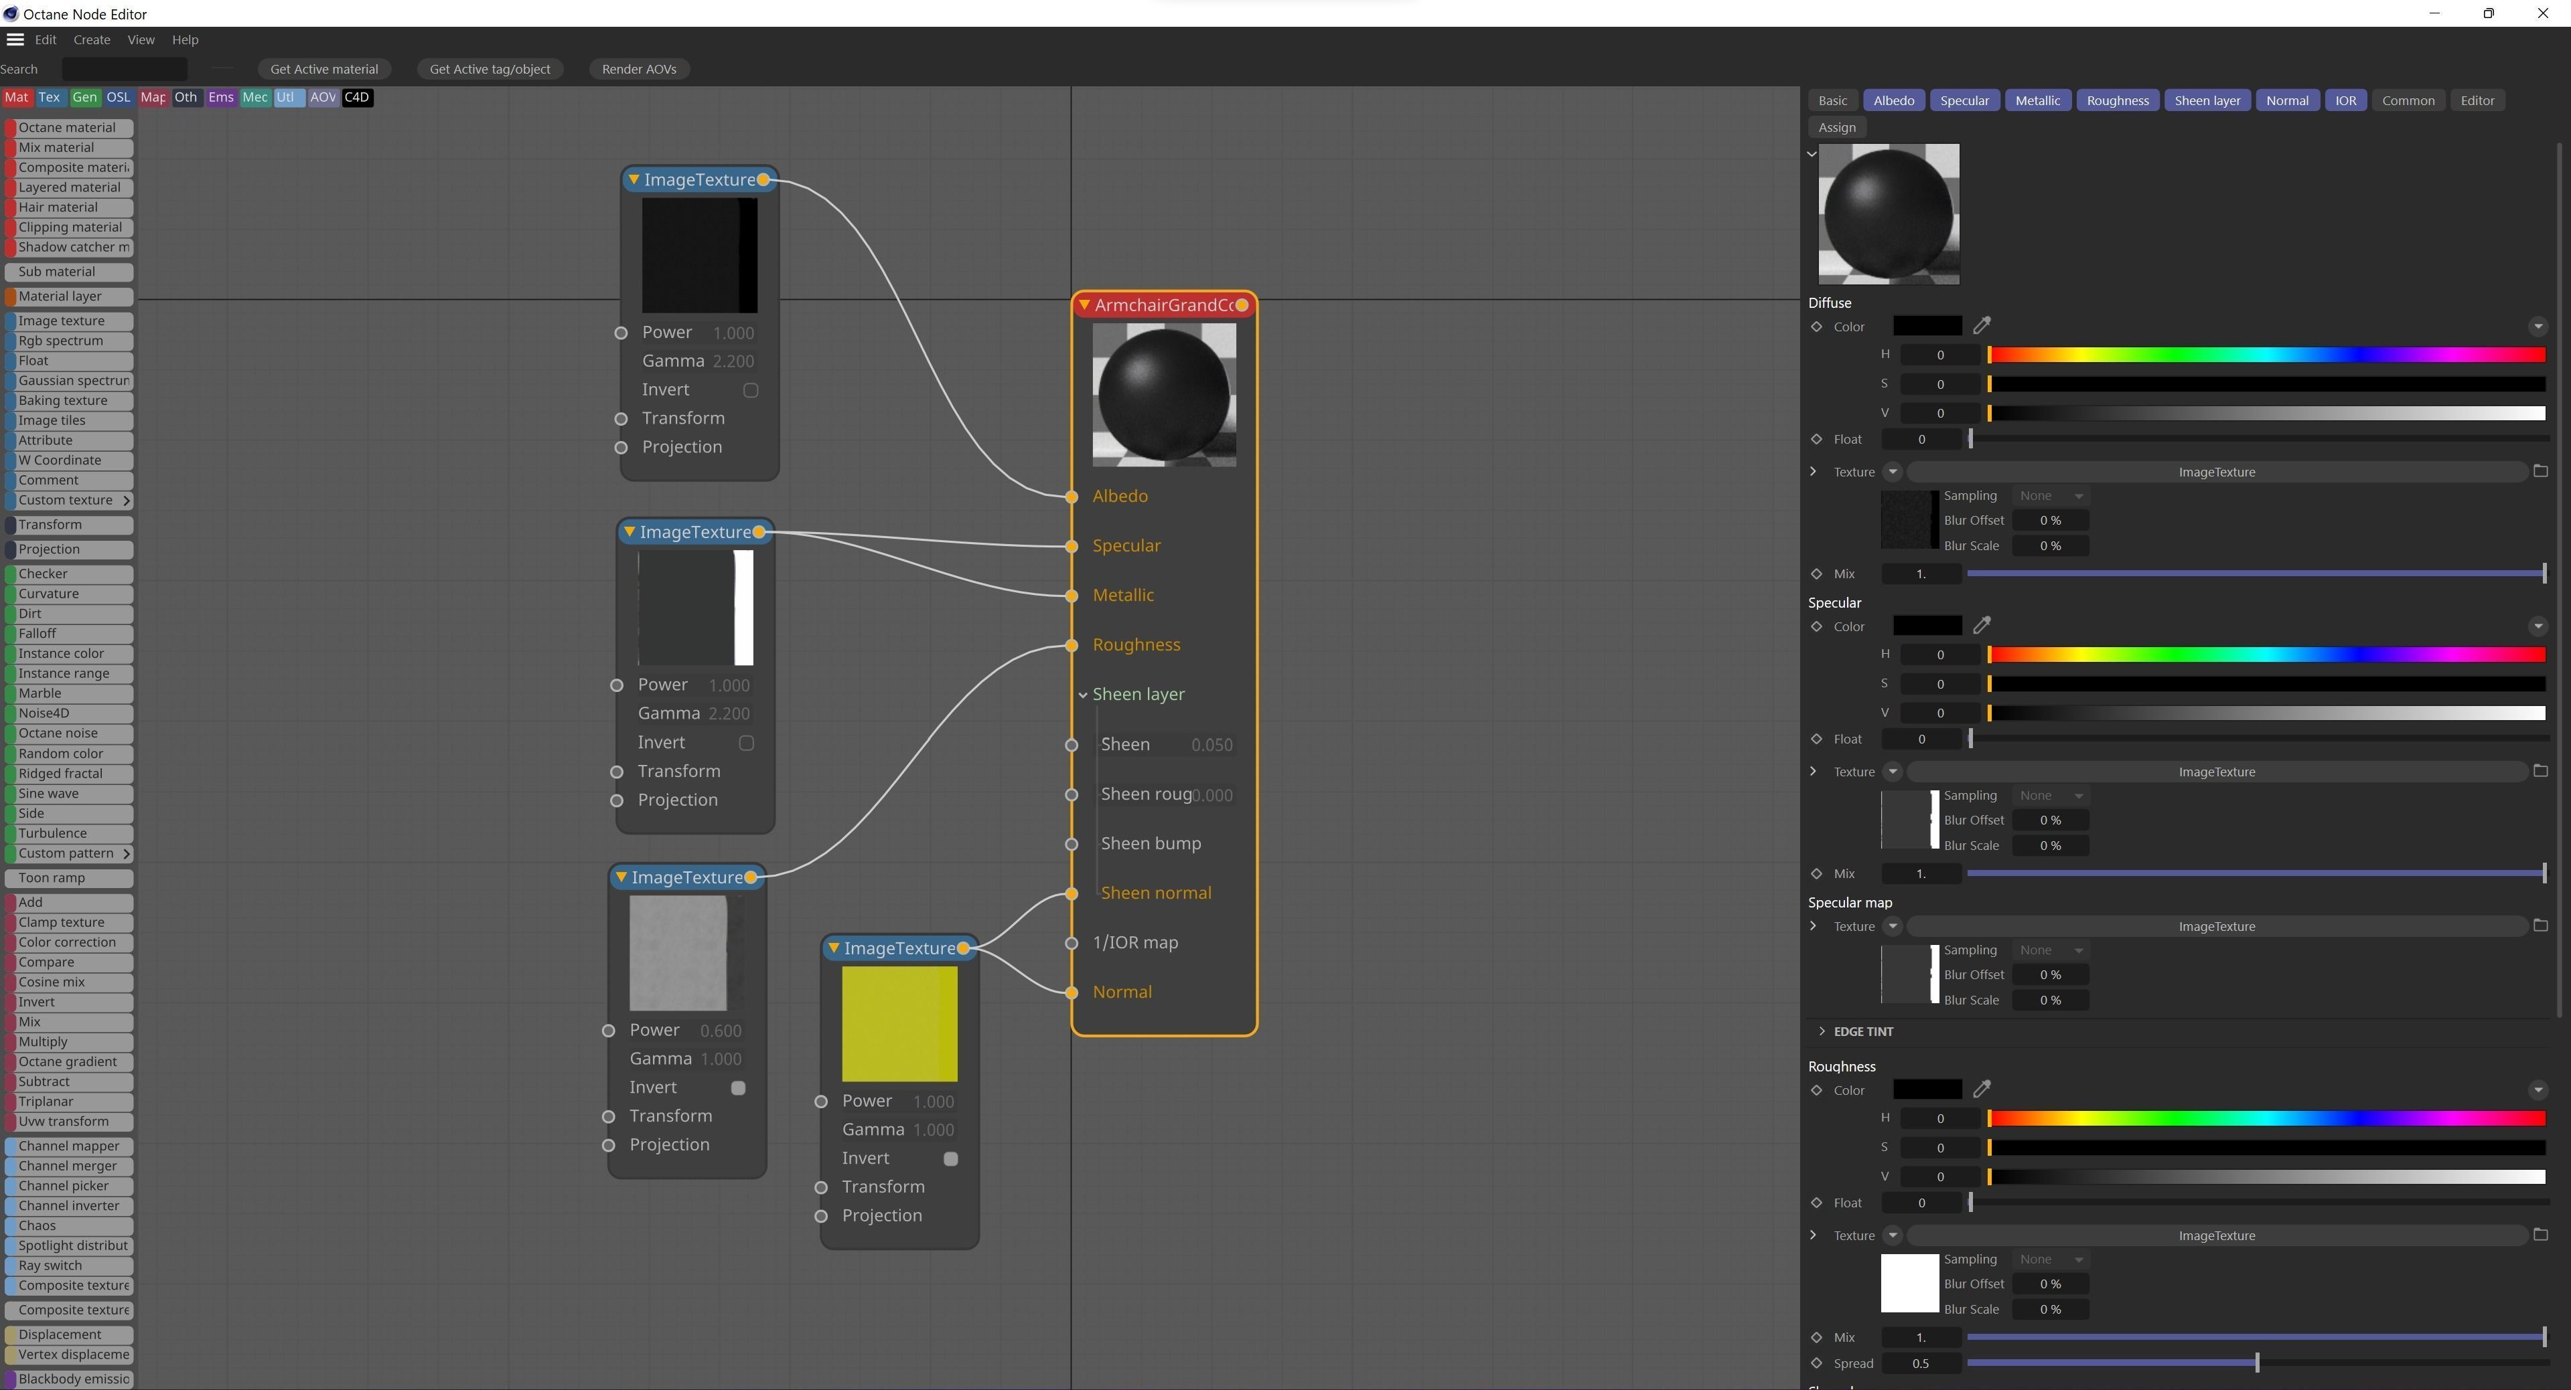Click the Render AOVs button
This screenshot has width=2571, height=1390.
[x=639, y=69]
